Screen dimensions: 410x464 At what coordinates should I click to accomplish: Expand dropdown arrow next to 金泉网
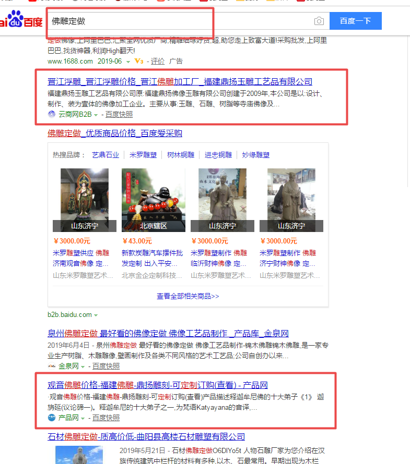(83, 367)
